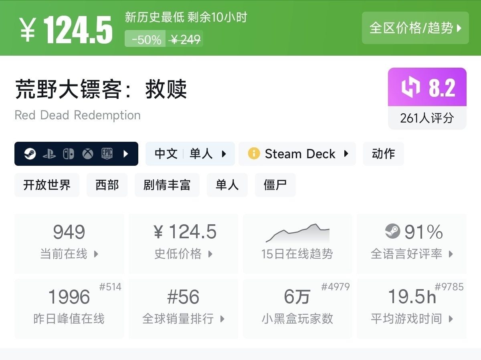Click the Epic Games platform icon

[x=107, y=154]
